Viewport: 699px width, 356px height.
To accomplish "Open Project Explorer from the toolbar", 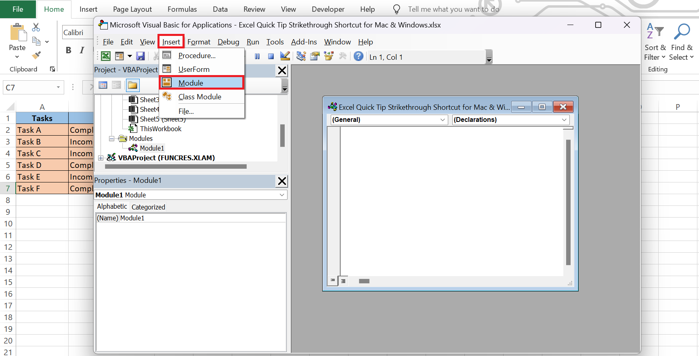I will pos(301,56).
